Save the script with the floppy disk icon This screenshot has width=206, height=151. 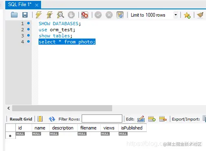click(x=25, y=15)
